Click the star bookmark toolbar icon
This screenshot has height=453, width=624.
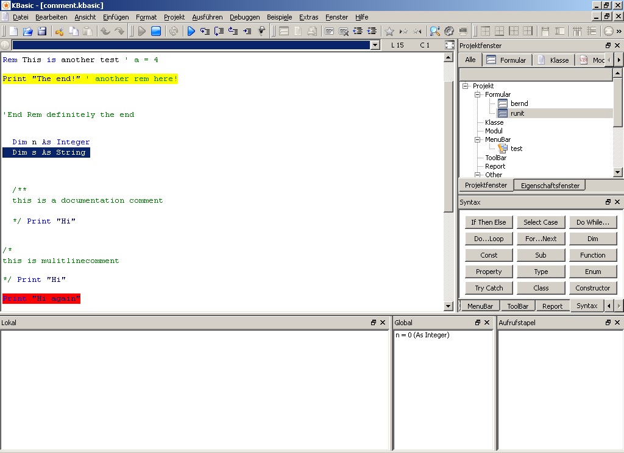389,31
